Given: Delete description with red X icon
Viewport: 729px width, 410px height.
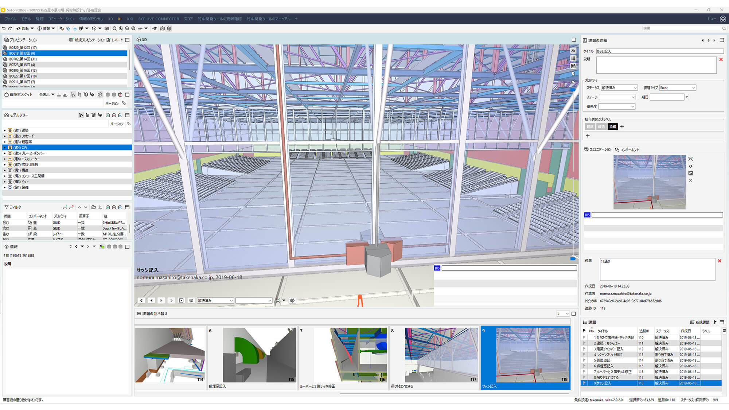Looking at the screenshot, I should 721,60.
